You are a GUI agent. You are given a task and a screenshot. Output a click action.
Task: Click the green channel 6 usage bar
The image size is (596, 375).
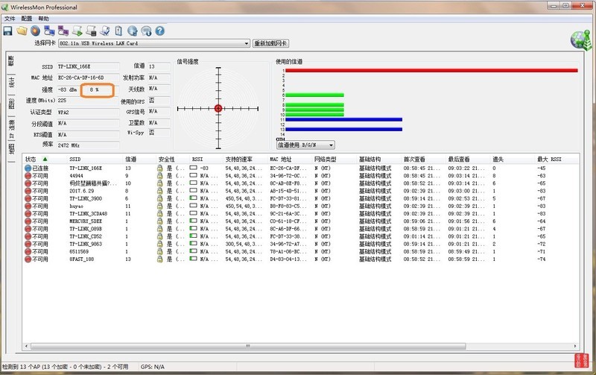314,95
